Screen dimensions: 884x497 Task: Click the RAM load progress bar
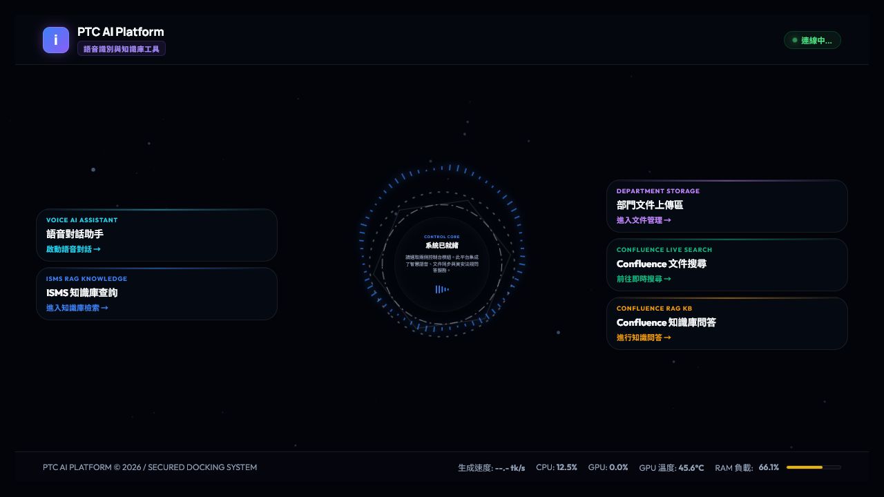click(x=814, y=467)
